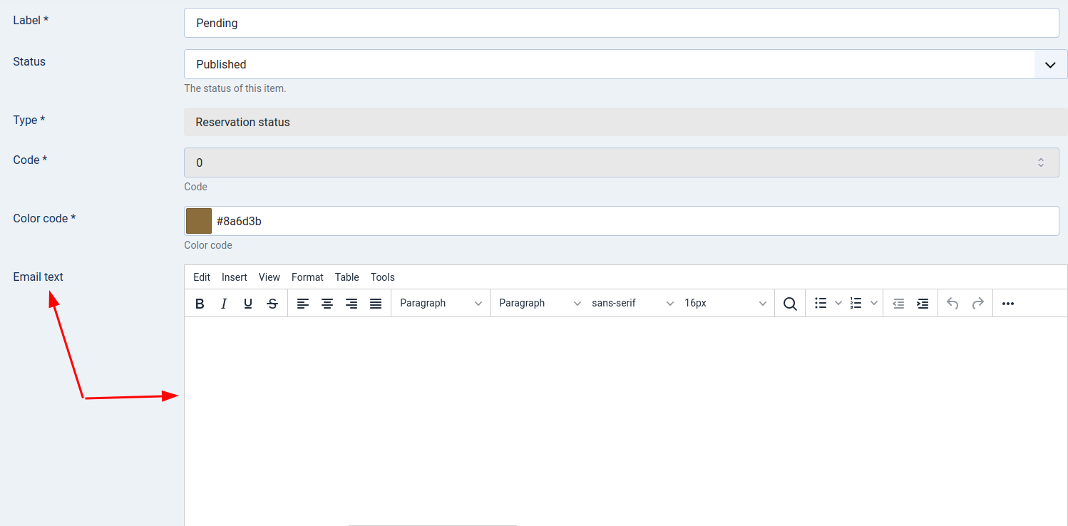
Task: Click the Label field containing Pending
Action: (620, 23)
